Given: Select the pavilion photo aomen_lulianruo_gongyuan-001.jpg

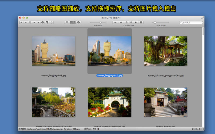Looking at the screenshot, I should [x=166, y=51].
